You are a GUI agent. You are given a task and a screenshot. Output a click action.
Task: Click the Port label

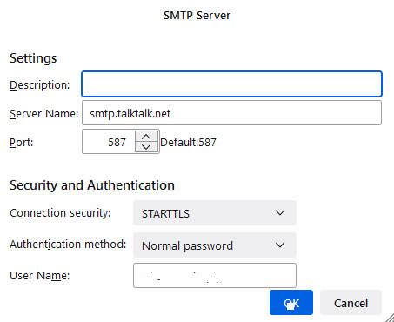tap(22, 143)
